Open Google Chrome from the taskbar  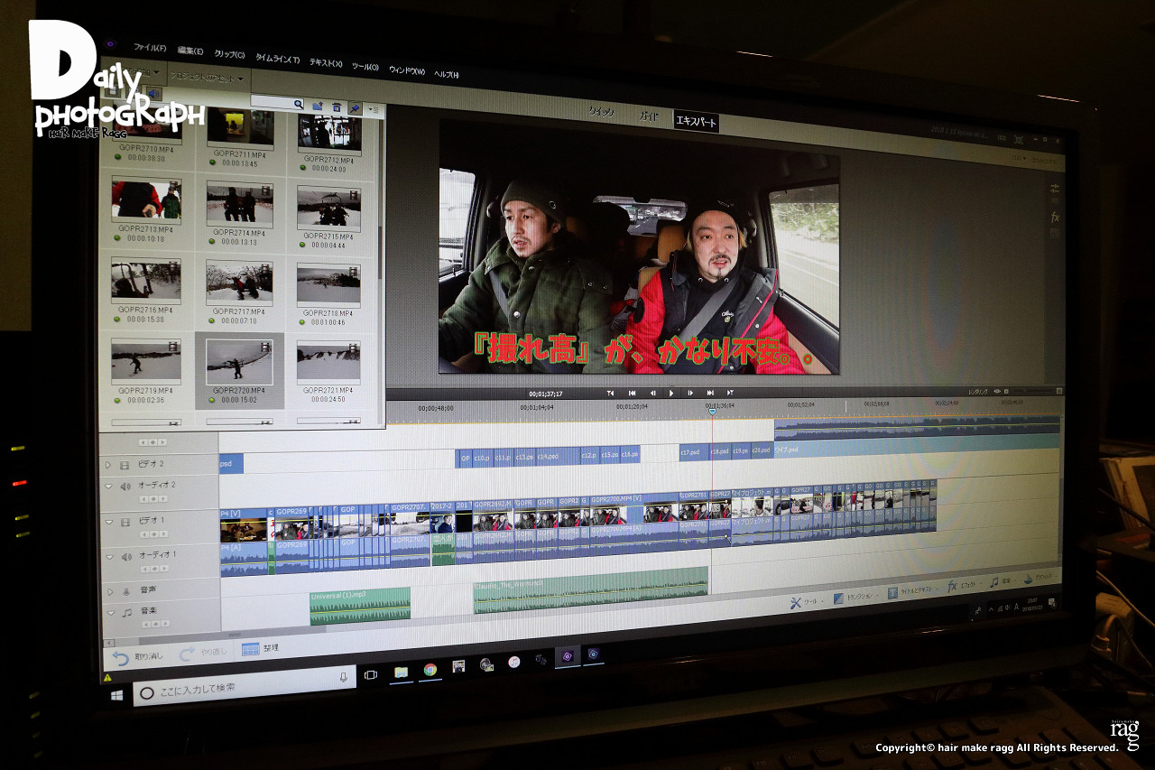(430, 670)
